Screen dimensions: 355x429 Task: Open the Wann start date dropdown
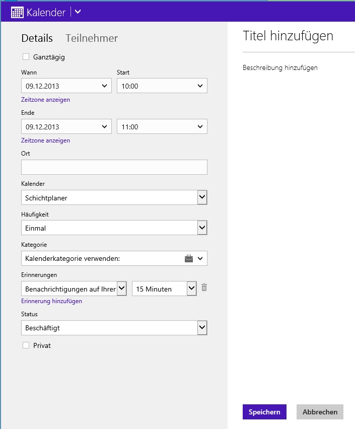pos(66,86)
